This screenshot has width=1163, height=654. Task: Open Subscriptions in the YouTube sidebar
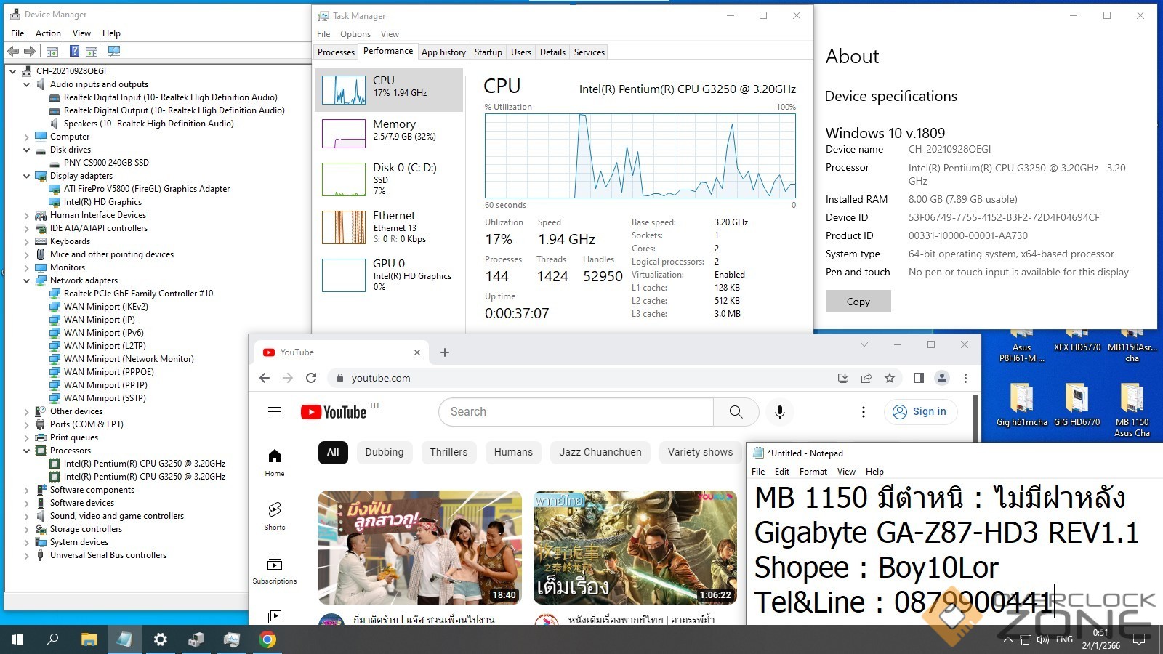coord(275,569)
